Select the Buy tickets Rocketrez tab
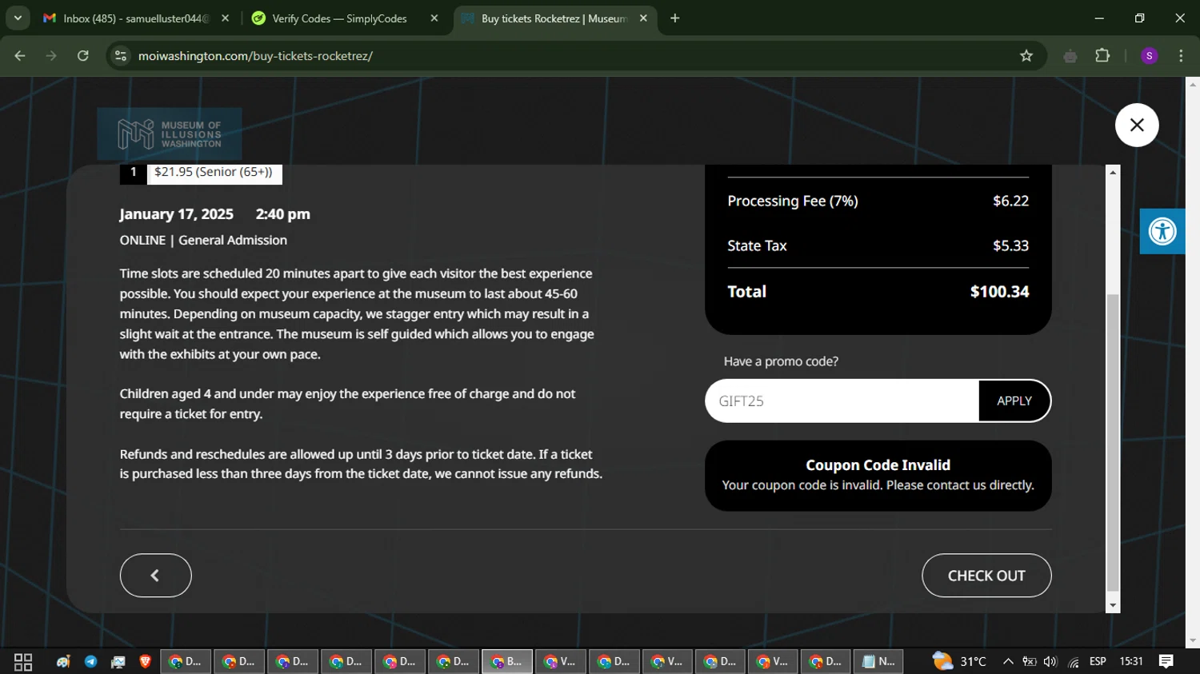The width and height of the screenshot is (1200, 674). click(x=554, y=18)
